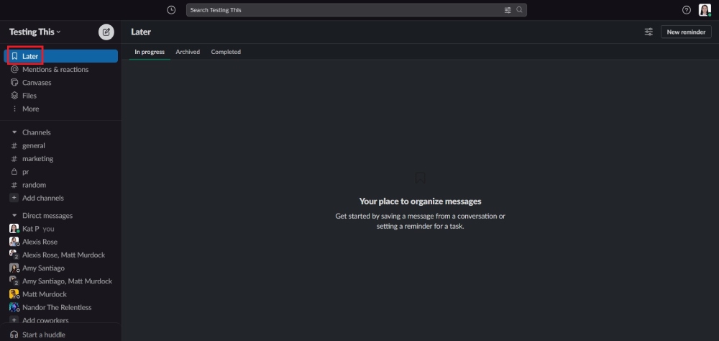The height and width of the screenshot is (341, 719).
Task: Start a huddle from the bottom bar
Action: pyautogui.click(x=43, y=335)
